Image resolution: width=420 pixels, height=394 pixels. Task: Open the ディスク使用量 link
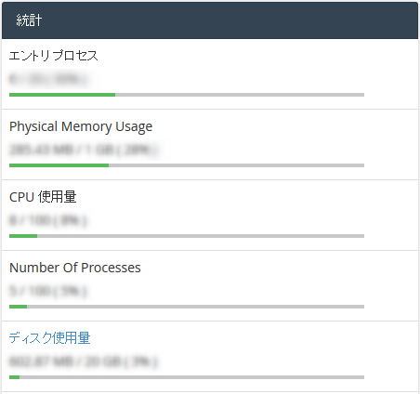[49, 337]
